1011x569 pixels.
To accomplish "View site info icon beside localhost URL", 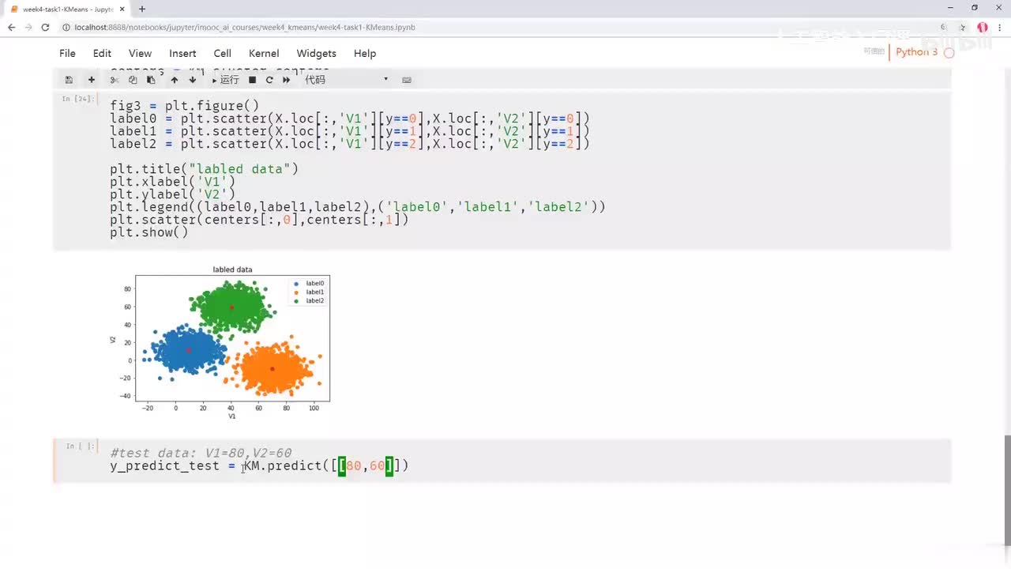I will (66, 27).
